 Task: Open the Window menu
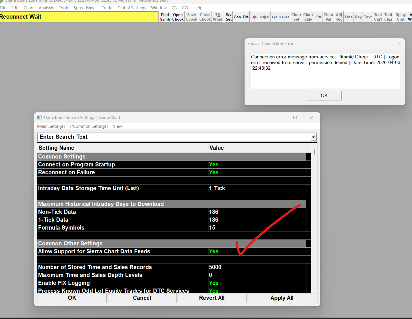point(159,8)
